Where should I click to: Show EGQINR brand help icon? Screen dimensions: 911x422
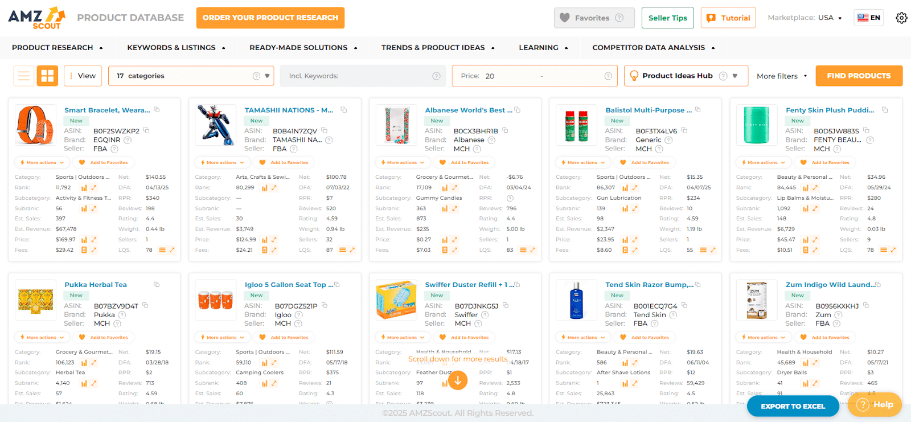coord(128,140)
